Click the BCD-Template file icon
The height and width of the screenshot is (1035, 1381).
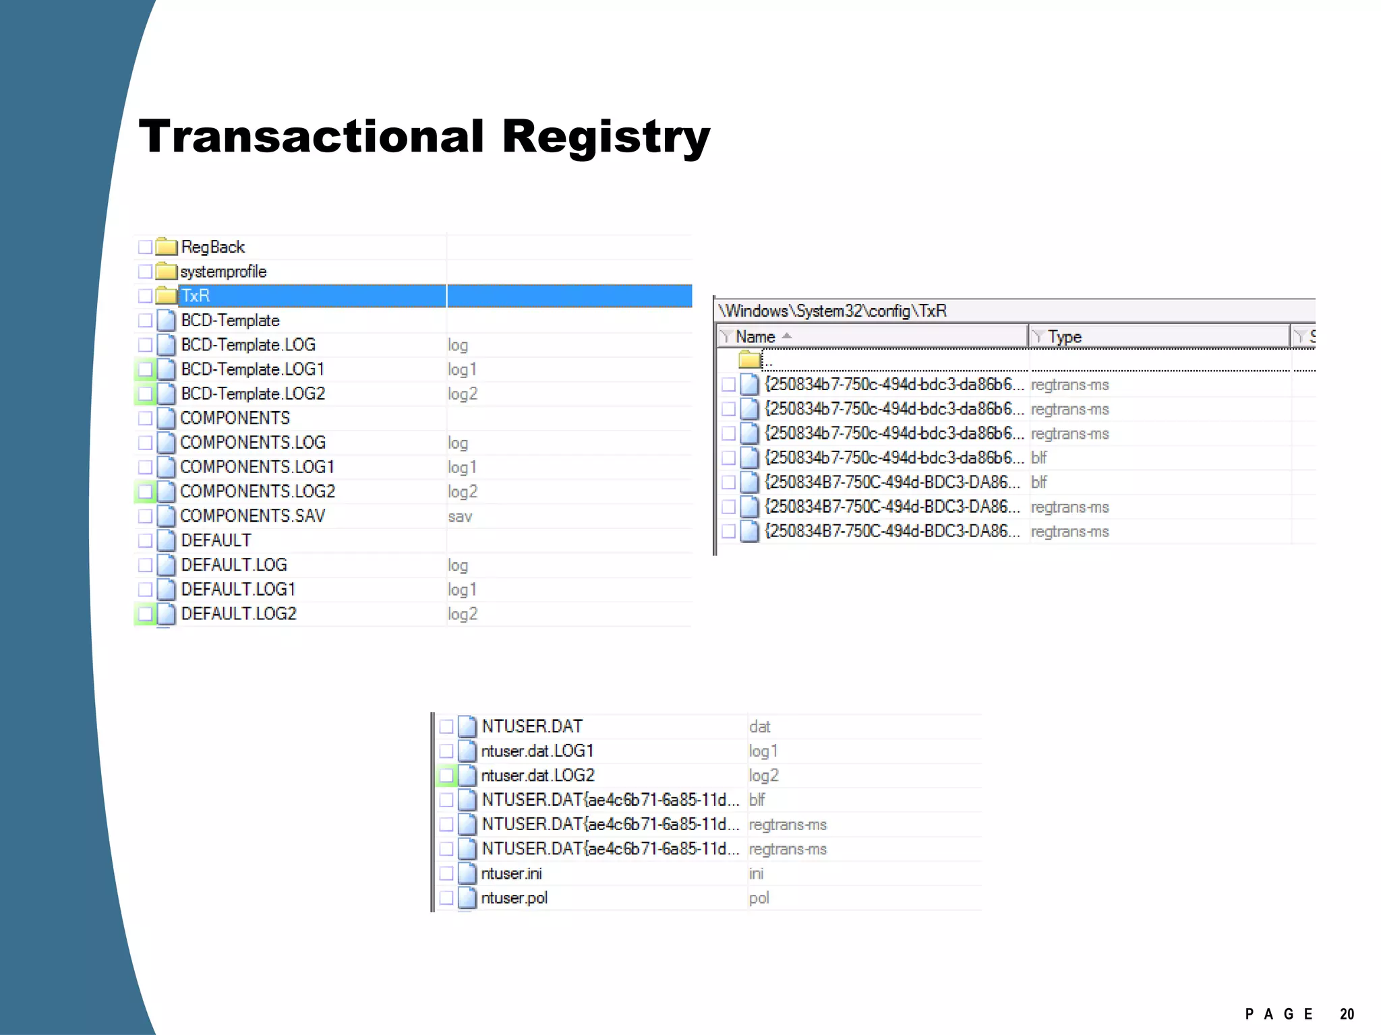(166, 320)
